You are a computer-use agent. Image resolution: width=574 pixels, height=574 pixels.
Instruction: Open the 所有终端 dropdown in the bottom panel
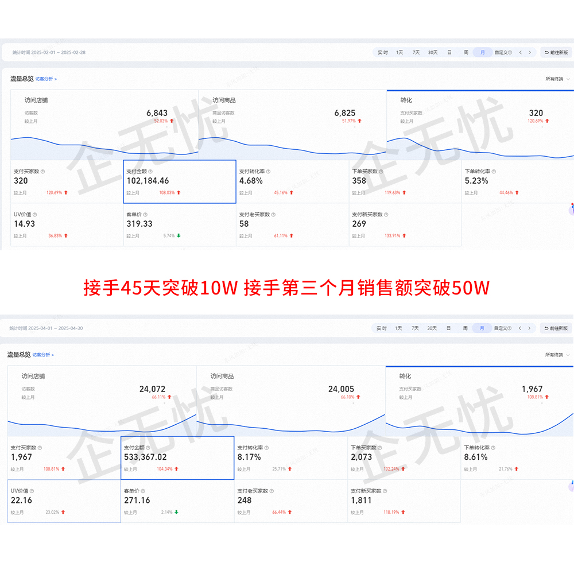pos(554,355)
